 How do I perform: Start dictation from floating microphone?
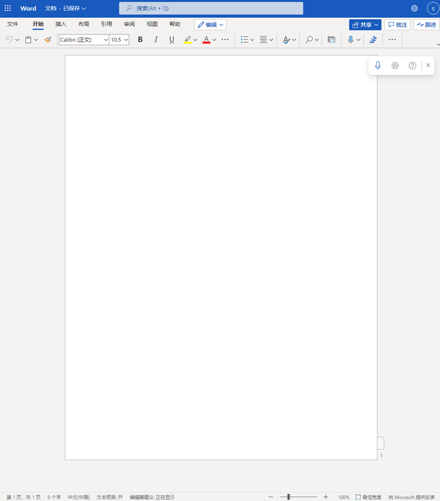click(x=377, y=65)
